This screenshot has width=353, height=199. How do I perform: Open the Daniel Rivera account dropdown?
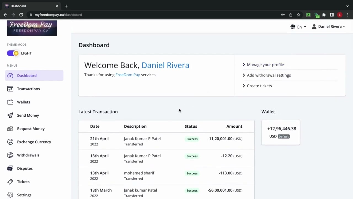(x=328, y=27)
